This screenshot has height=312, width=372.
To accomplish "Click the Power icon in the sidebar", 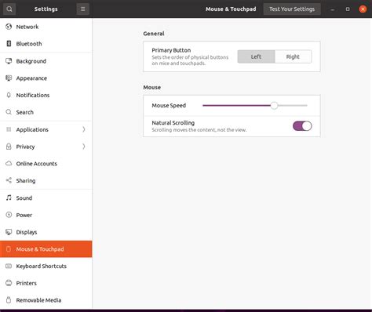I will pyautogui.click(x=9, y=215).
